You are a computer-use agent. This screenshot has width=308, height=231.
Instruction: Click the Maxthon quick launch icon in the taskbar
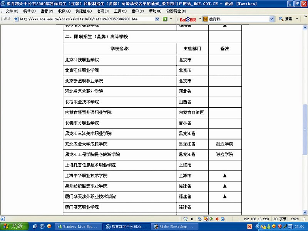pyautogui.click(x=42, y=226)
